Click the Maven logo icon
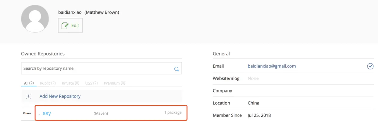 27,113
